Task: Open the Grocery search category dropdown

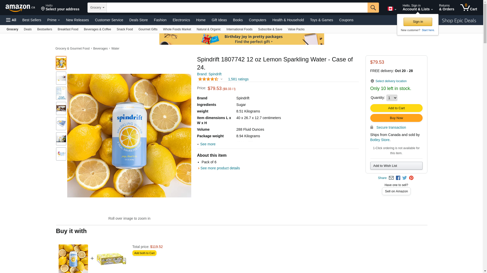Action: pos(97,8)
